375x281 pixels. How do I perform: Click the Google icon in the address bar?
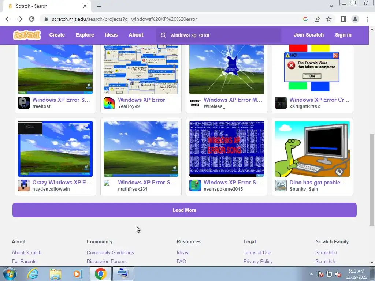tap(305, 19)
